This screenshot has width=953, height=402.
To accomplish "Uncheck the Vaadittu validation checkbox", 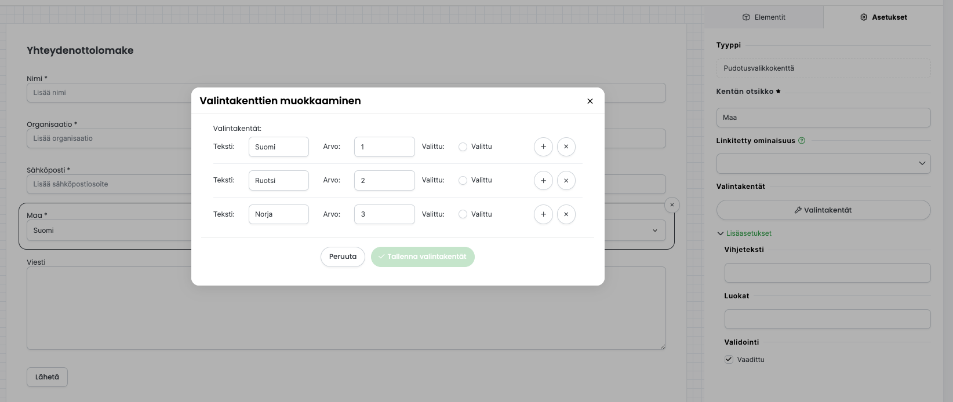I will pos(729,359).
